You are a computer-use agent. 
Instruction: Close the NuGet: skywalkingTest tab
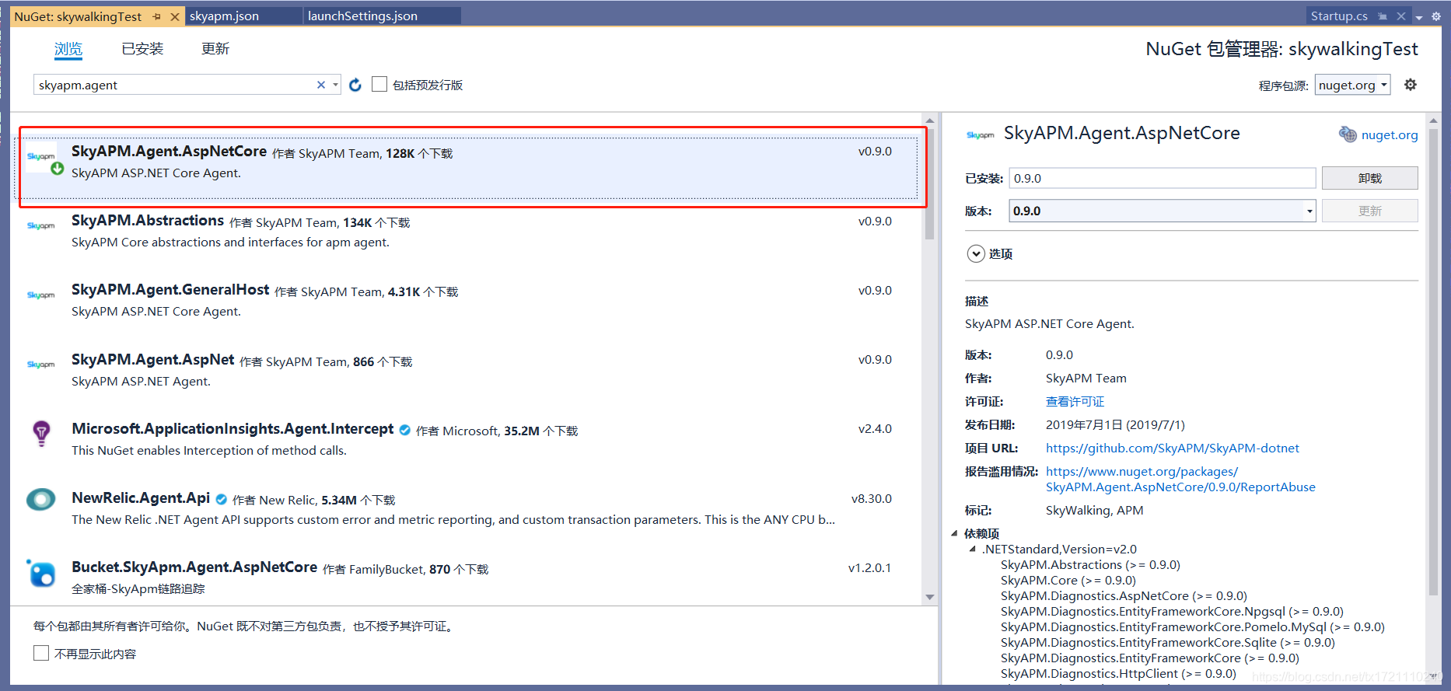[174, 16]
